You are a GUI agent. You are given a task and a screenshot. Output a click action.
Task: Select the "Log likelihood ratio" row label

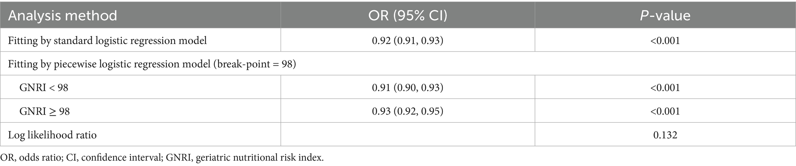point(52,135)
